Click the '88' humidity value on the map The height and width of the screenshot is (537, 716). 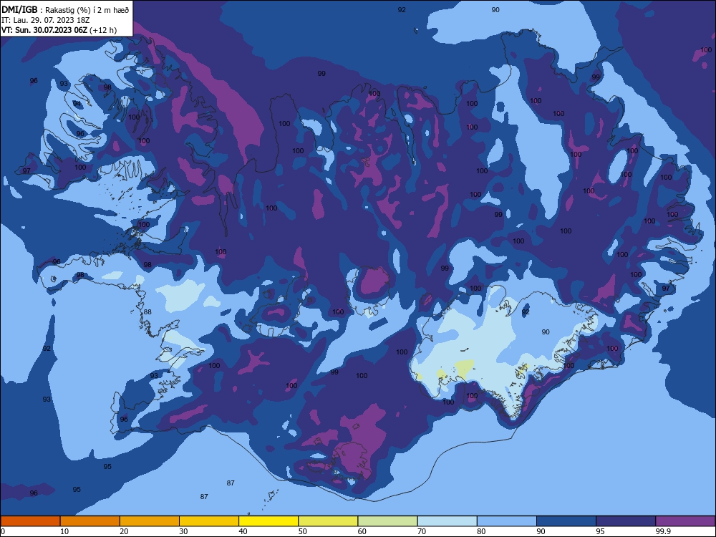point(147,312)
